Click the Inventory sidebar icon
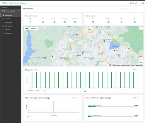Screen dimensions: 145x123 coord(3,19)
